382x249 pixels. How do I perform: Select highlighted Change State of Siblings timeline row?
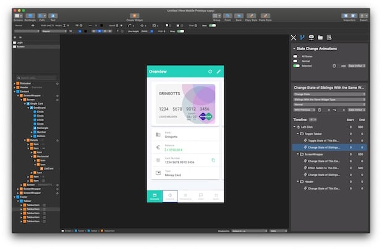tap(329, 148)
